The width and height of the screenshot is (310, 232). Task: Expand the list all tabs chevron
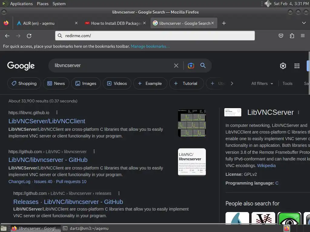[304, 23]
